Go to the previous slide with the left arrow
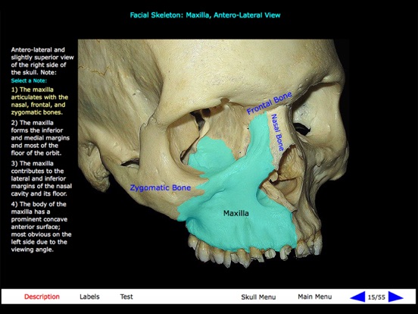This screenshot has height=314, width=418. click(357, 297)
